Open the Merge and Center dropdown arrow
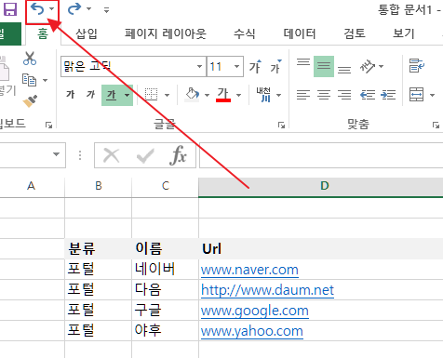This screenshot has height=358, width=443. point(432,95)
